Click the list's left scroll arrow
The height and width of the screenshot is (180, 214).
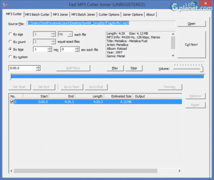[x=12, y=171]
